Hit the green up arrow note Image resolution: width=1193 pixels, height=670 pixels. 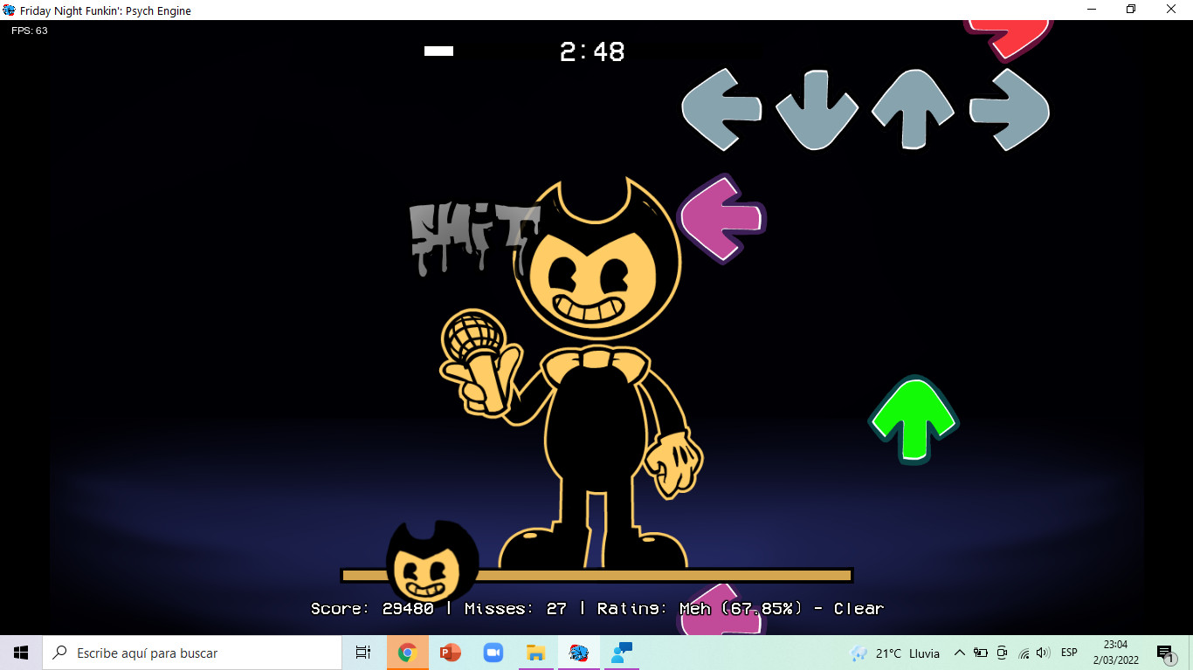[x=914, y=420]
